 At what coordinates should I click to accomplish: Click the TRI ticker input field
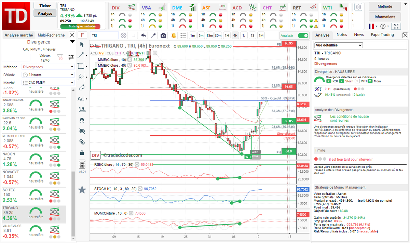coord(104,36)
